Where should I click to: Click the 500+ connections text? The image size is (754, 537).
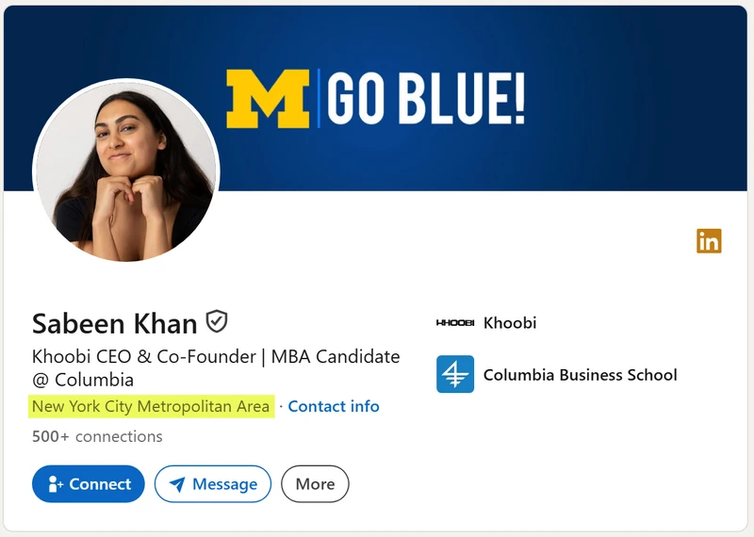click(97, 436)
